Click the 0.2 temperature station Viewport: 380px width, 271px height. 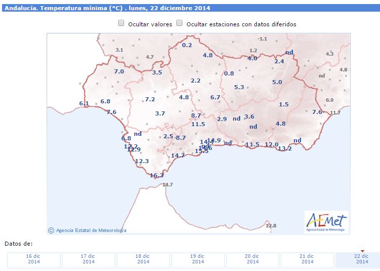tap(187, 45)
